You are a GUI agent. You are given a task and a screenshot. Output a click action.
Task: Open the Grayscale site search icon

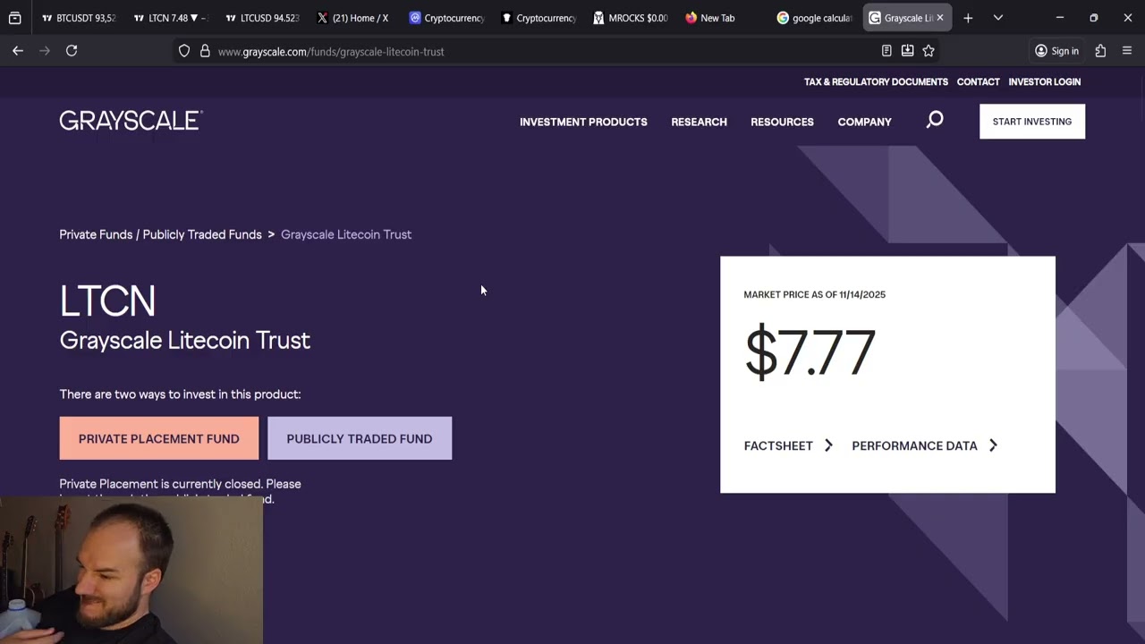[x=935, y=120]
